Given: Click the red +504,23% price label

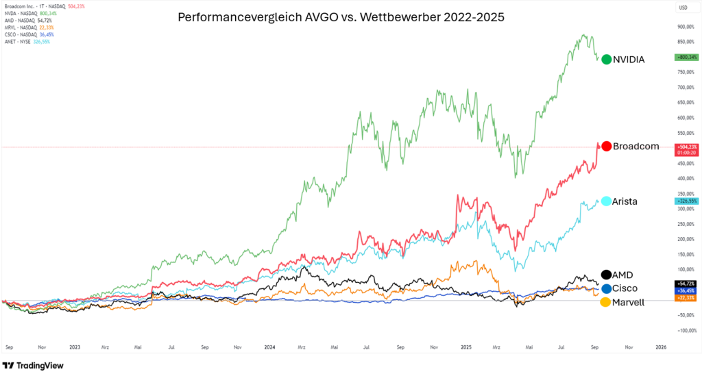Looking at the screenshot, I should (x=686, y=147).
